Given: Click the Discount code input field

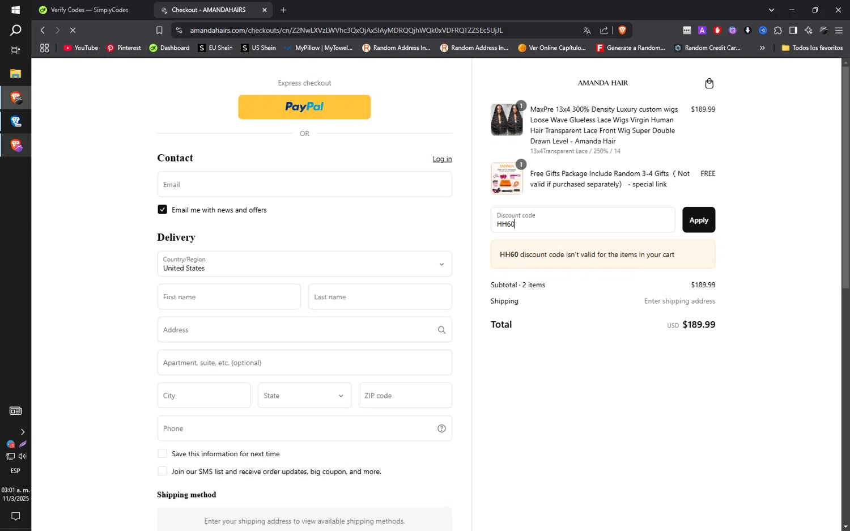Looking at the screenshot, I should (583, 220).
